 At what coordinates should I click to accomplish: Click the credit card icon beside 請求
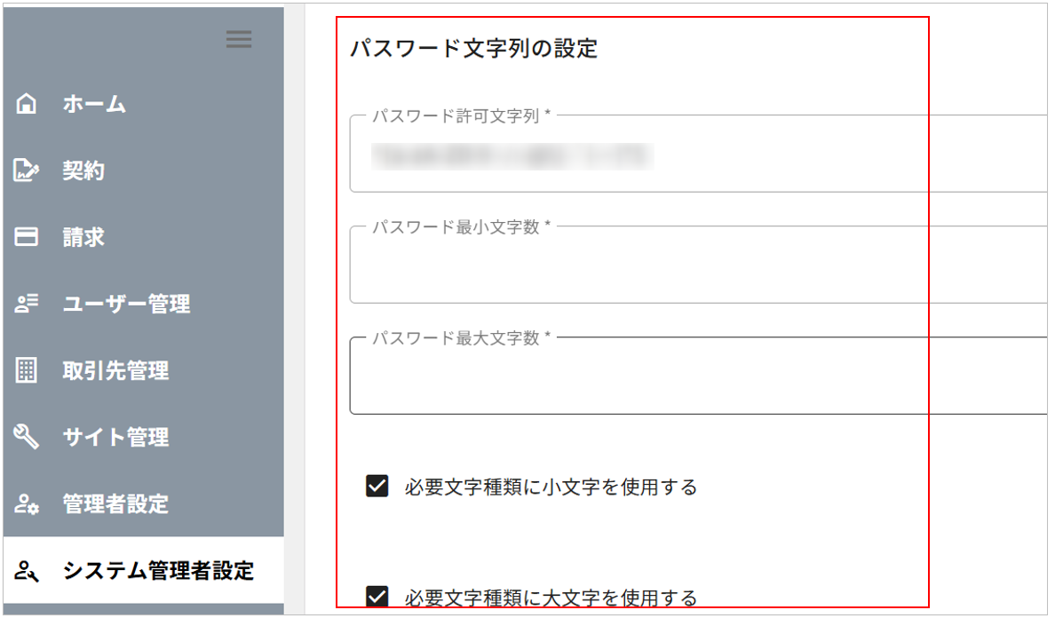pyautogui.click(x=28, y=237)
